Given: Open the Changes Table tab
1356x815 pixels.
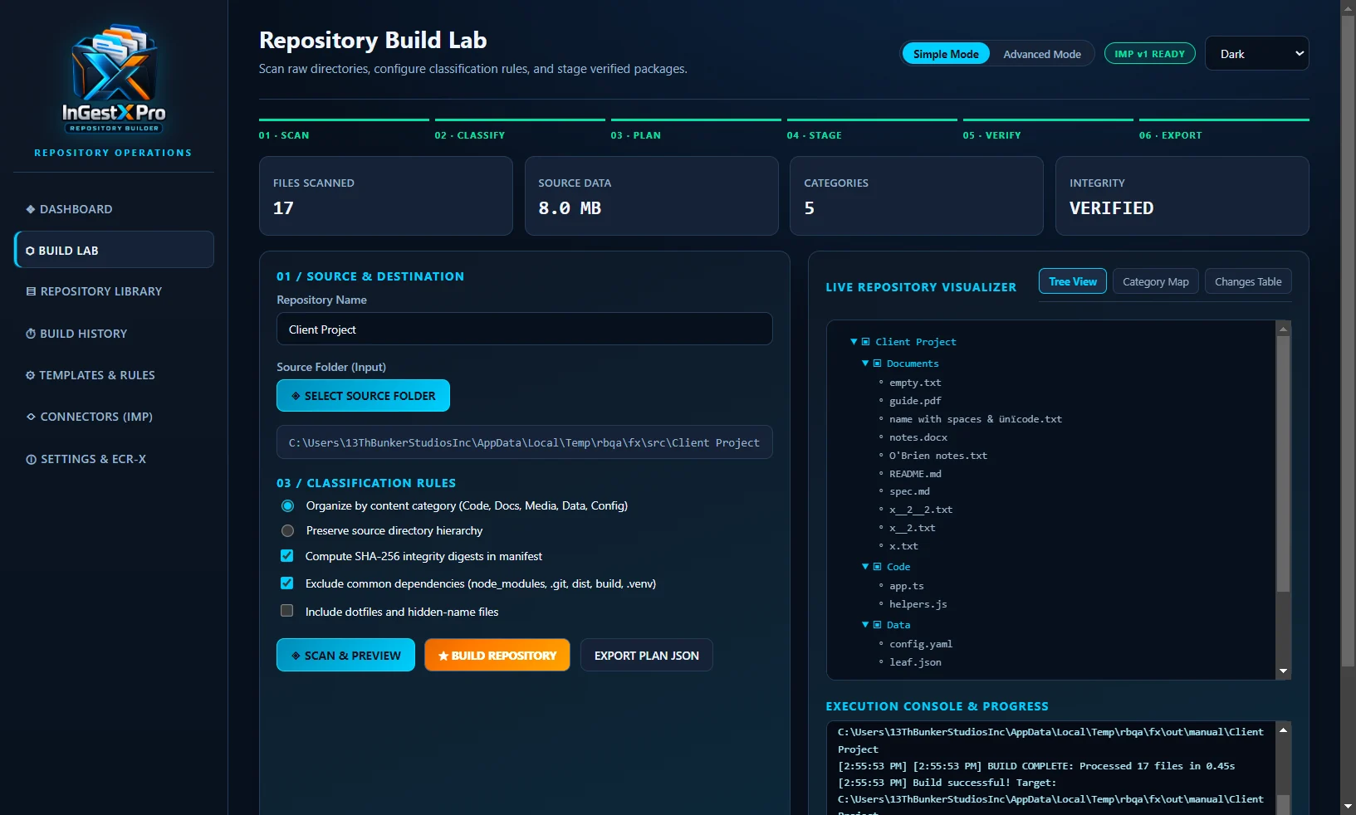Looking at the screenshot, I should (1248, 281).
